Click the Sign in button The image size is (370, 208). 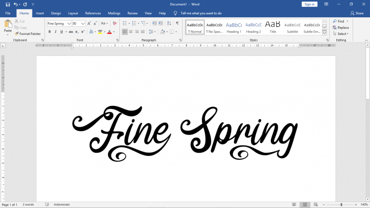point(309,4)
